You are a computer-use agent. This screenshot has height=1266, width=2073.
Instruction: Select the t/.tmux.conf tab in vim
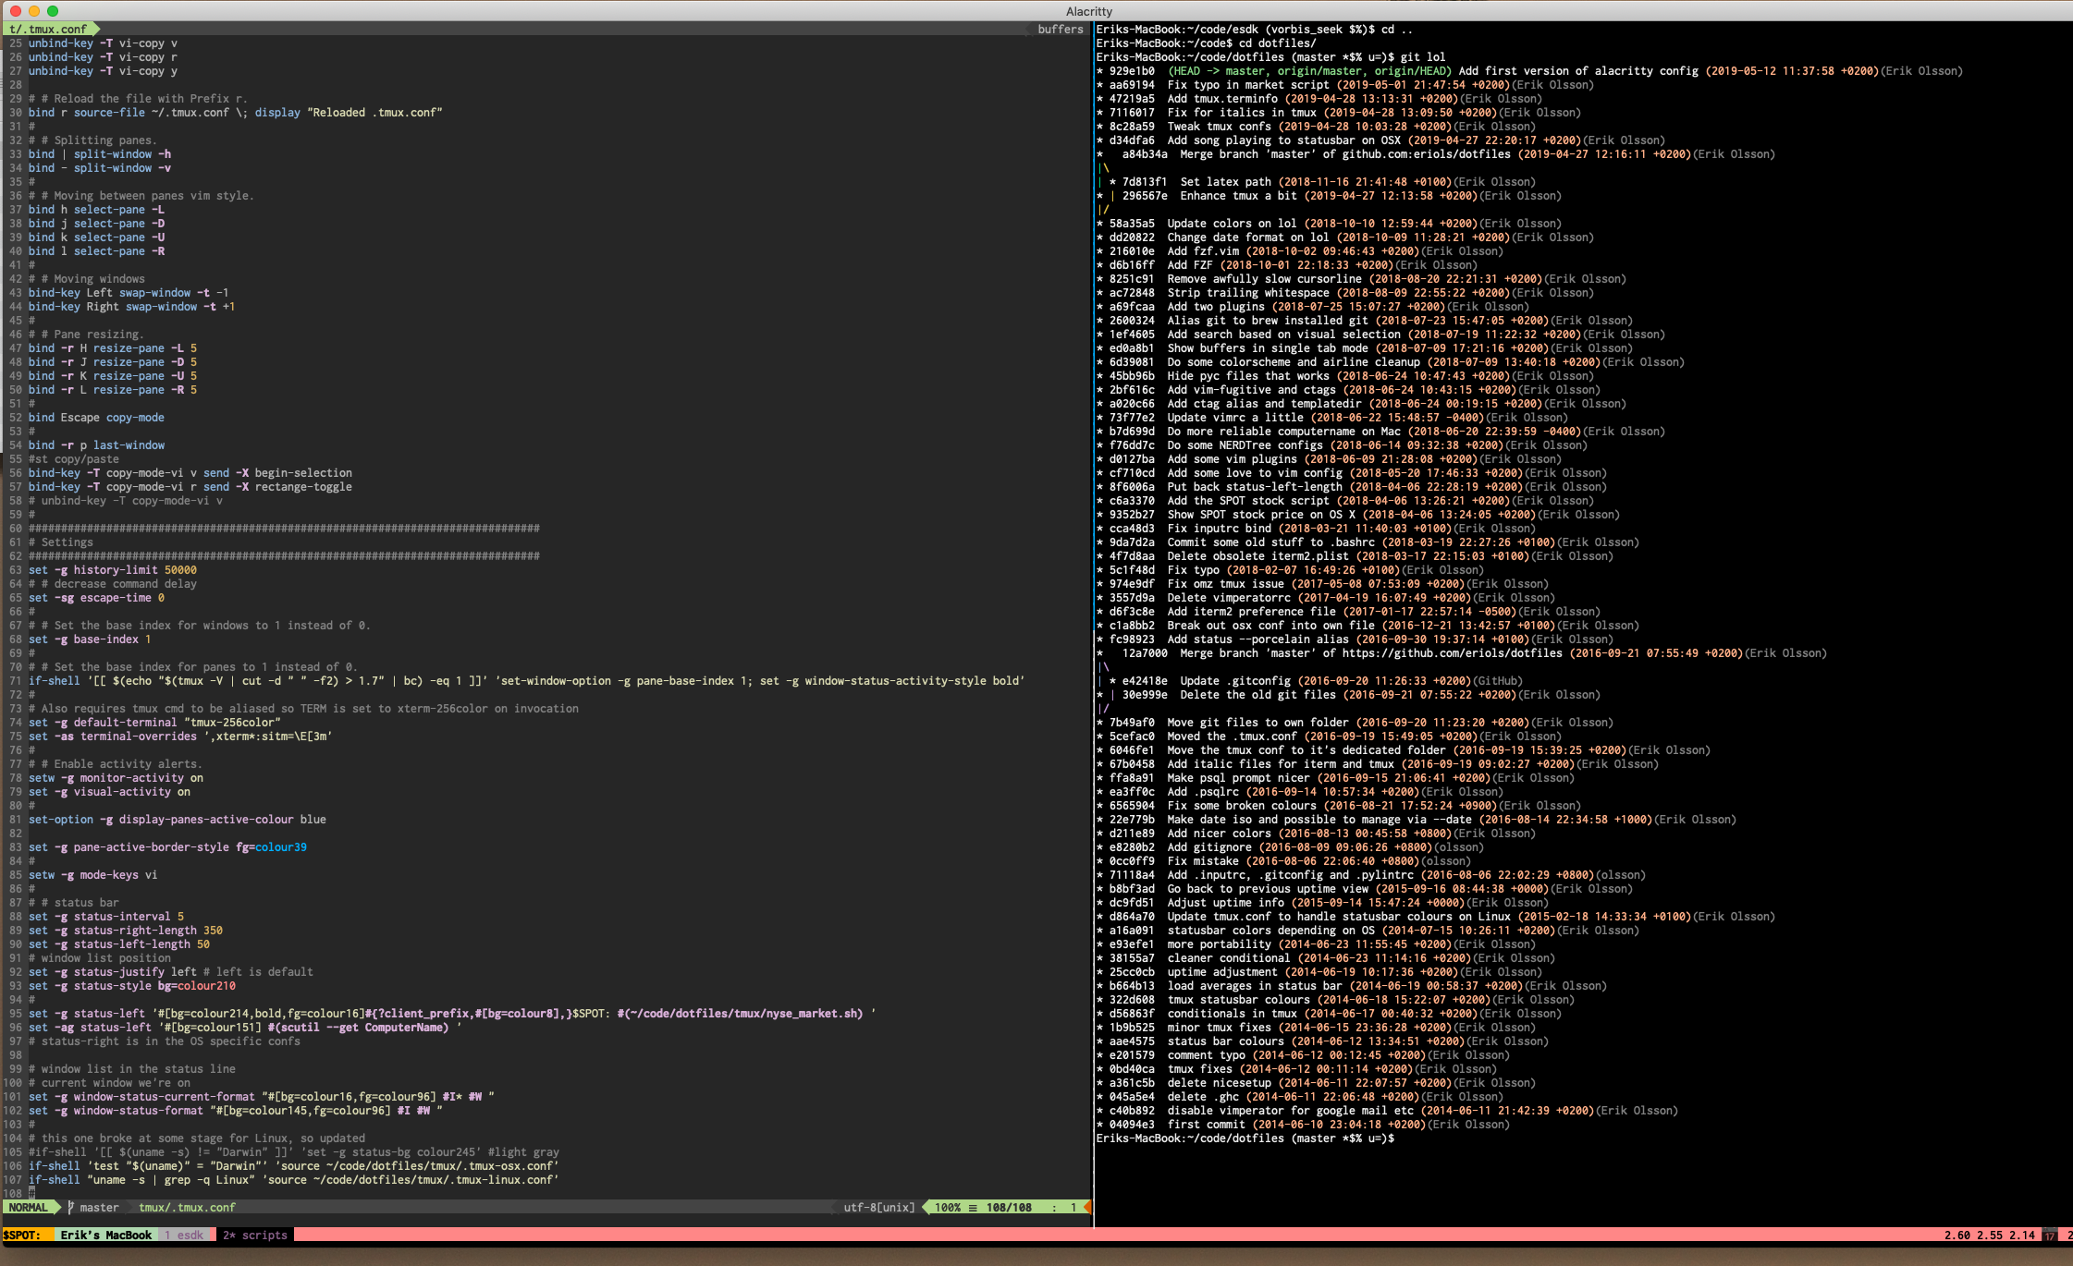pyautogui.click(x=48, y=29)
